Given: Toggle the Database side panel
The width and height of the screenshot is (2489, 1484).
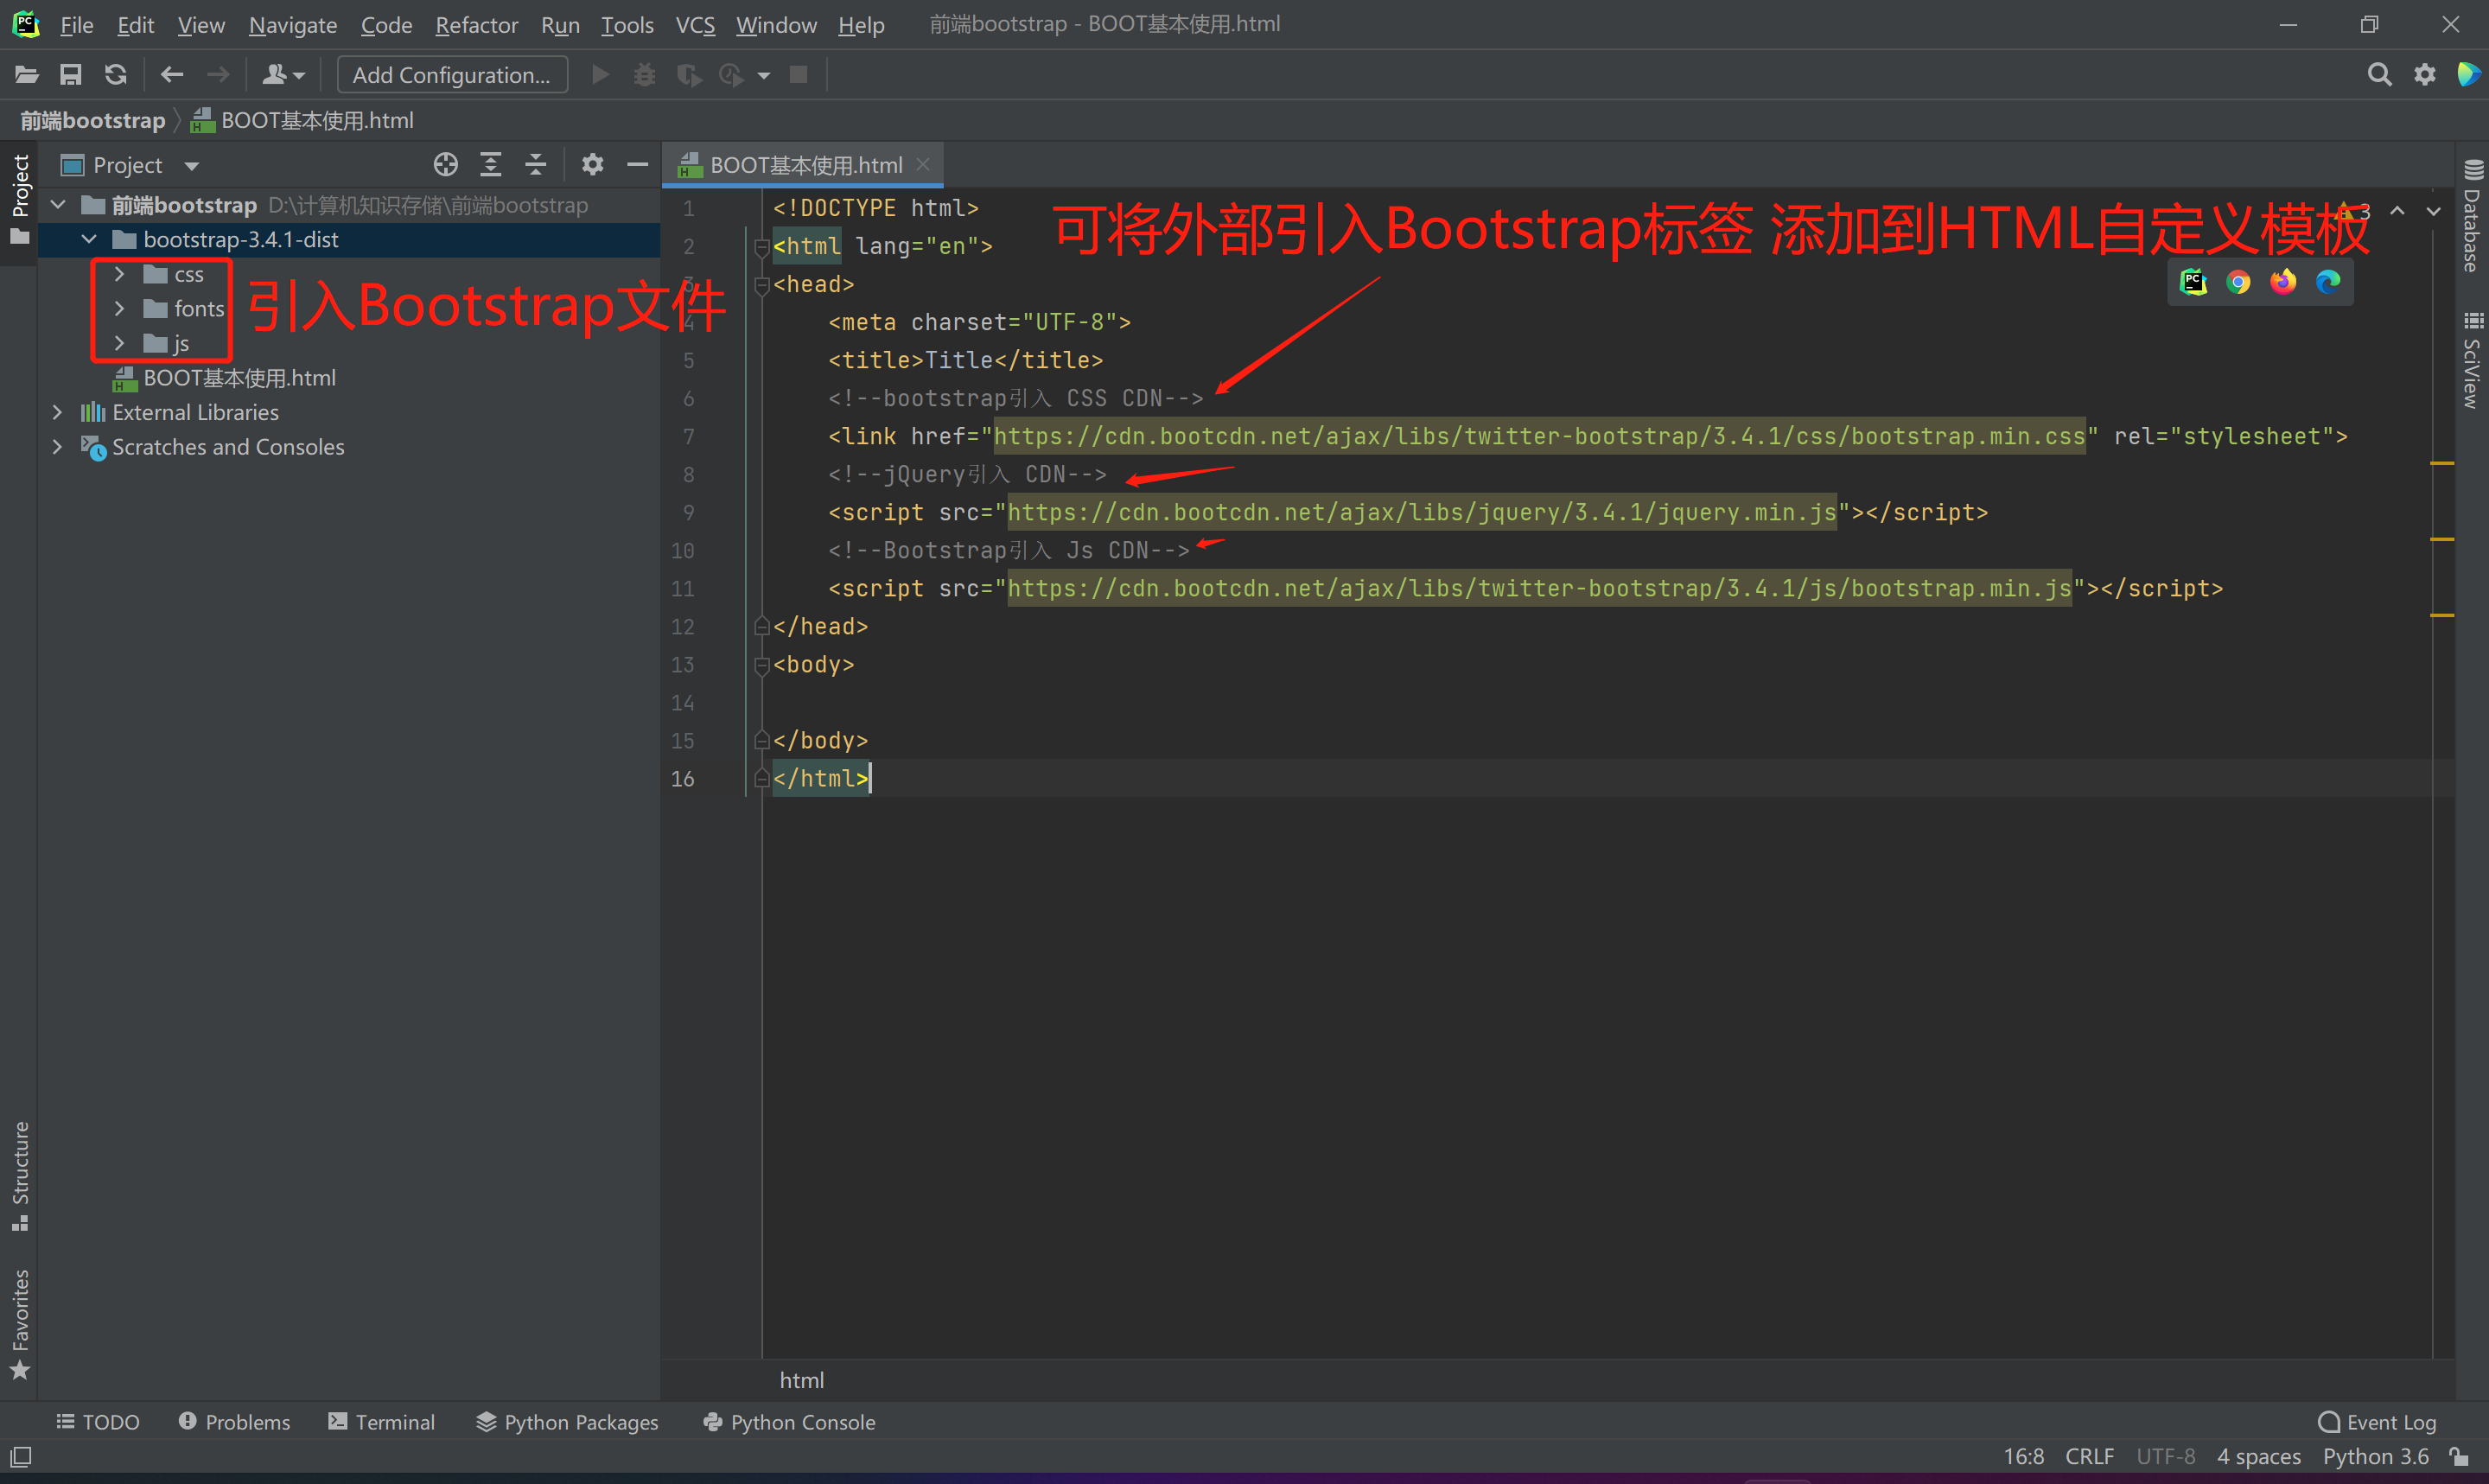Looking at the screenshot, I should click(2471, 217).
